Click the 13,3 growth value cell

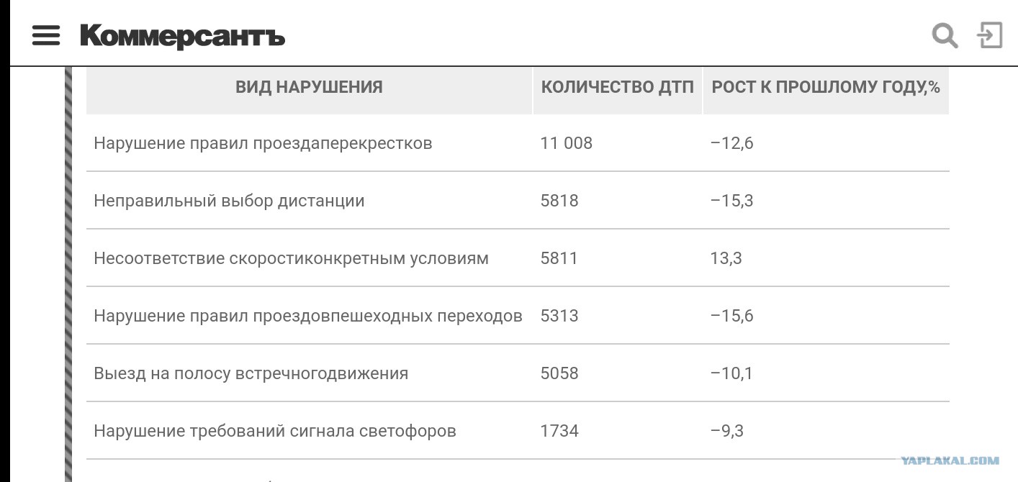pos(726,258)
